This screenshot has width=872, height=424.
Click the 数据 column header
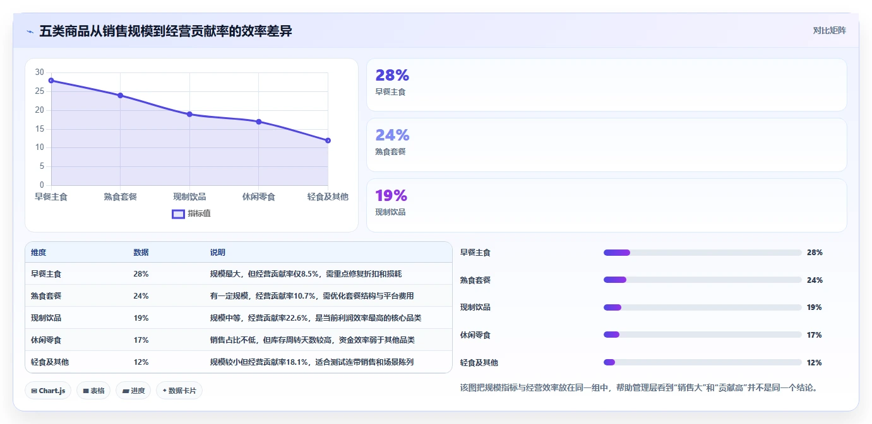tap(141, 252)
